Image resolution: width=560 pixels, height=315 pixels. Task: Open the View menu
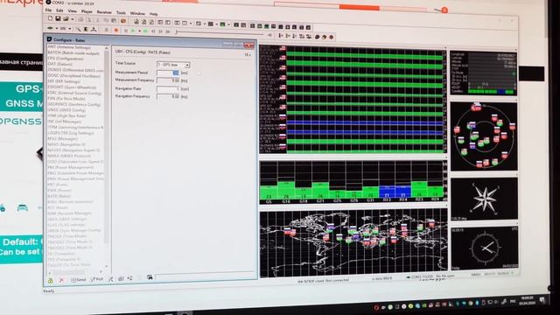(x=72, y=11)
